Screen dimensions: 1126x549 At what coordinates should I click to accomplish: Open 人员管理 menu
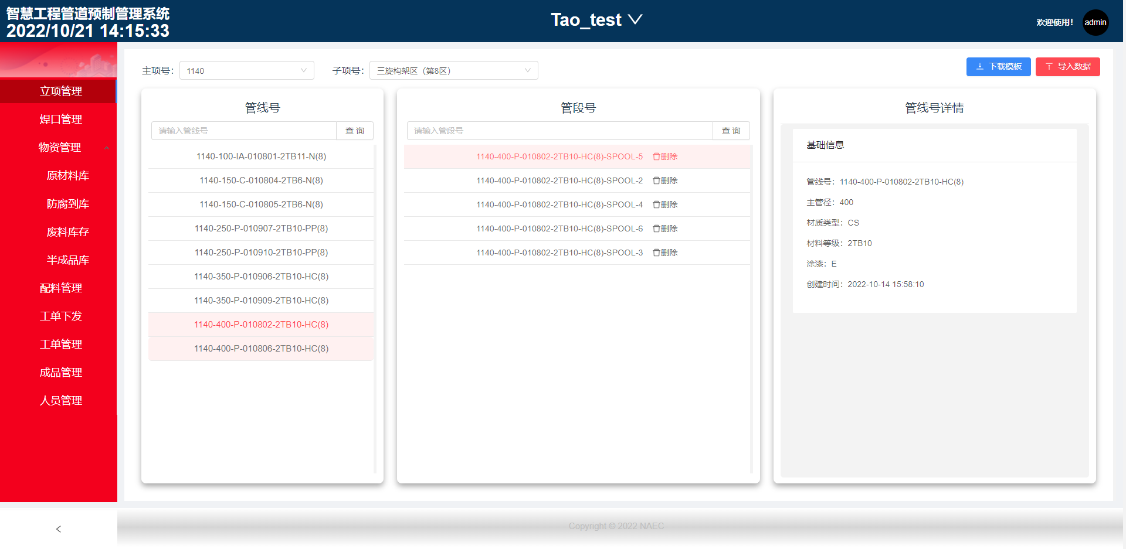coord(59,400)
